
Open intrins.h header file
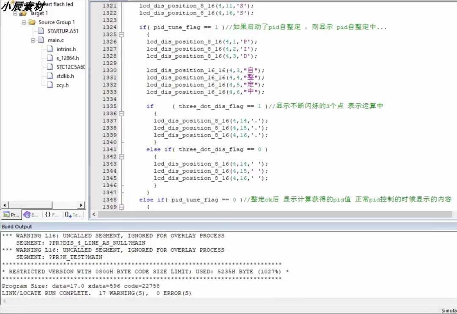click(66, 49)
